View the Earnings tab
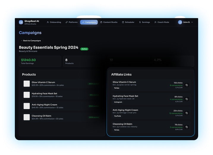The width and height of the screenshot is (213, 155). (144, 22)
